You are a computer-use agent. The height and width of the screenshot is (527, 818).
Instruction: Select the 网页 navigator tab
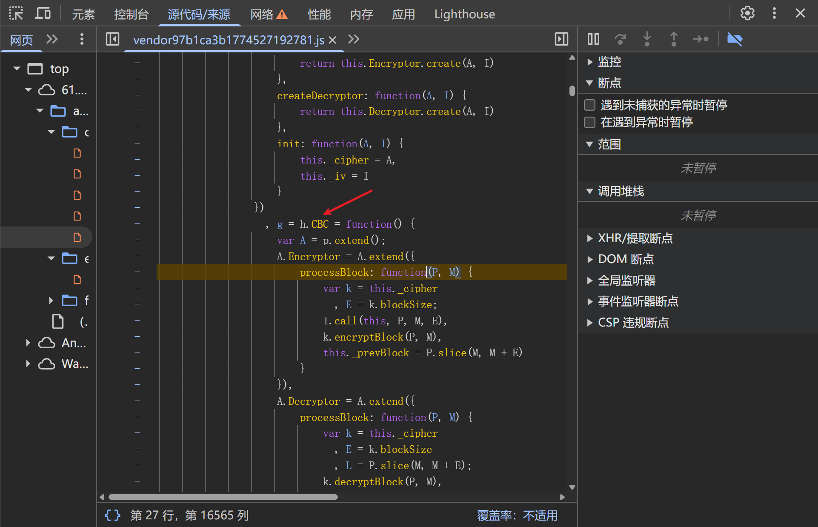pyautogui.click(x=21, y=40)
